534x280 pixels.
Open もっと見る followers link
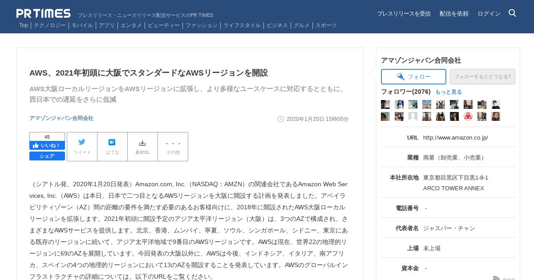click(449, 92)
